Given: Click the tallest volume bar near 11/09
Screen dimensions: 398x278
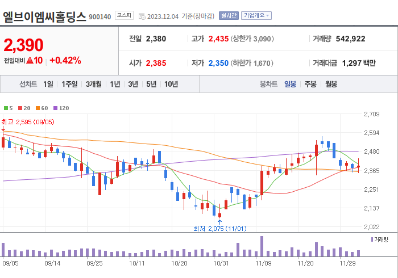Looking at the screenshot, I should 262,246.
